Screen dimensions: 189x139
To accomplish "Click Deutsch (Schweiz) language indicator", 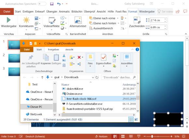I will point(35,136).
